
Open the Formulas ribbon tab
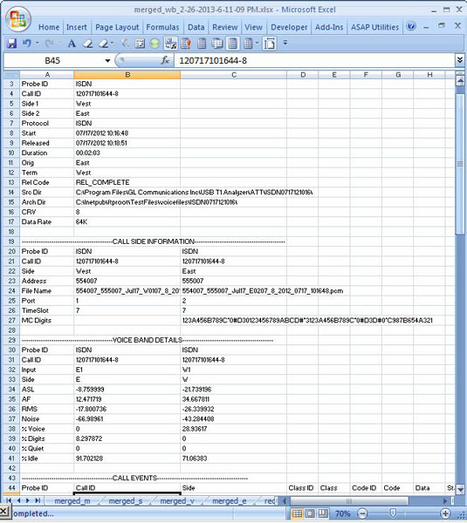coord(162,27)
